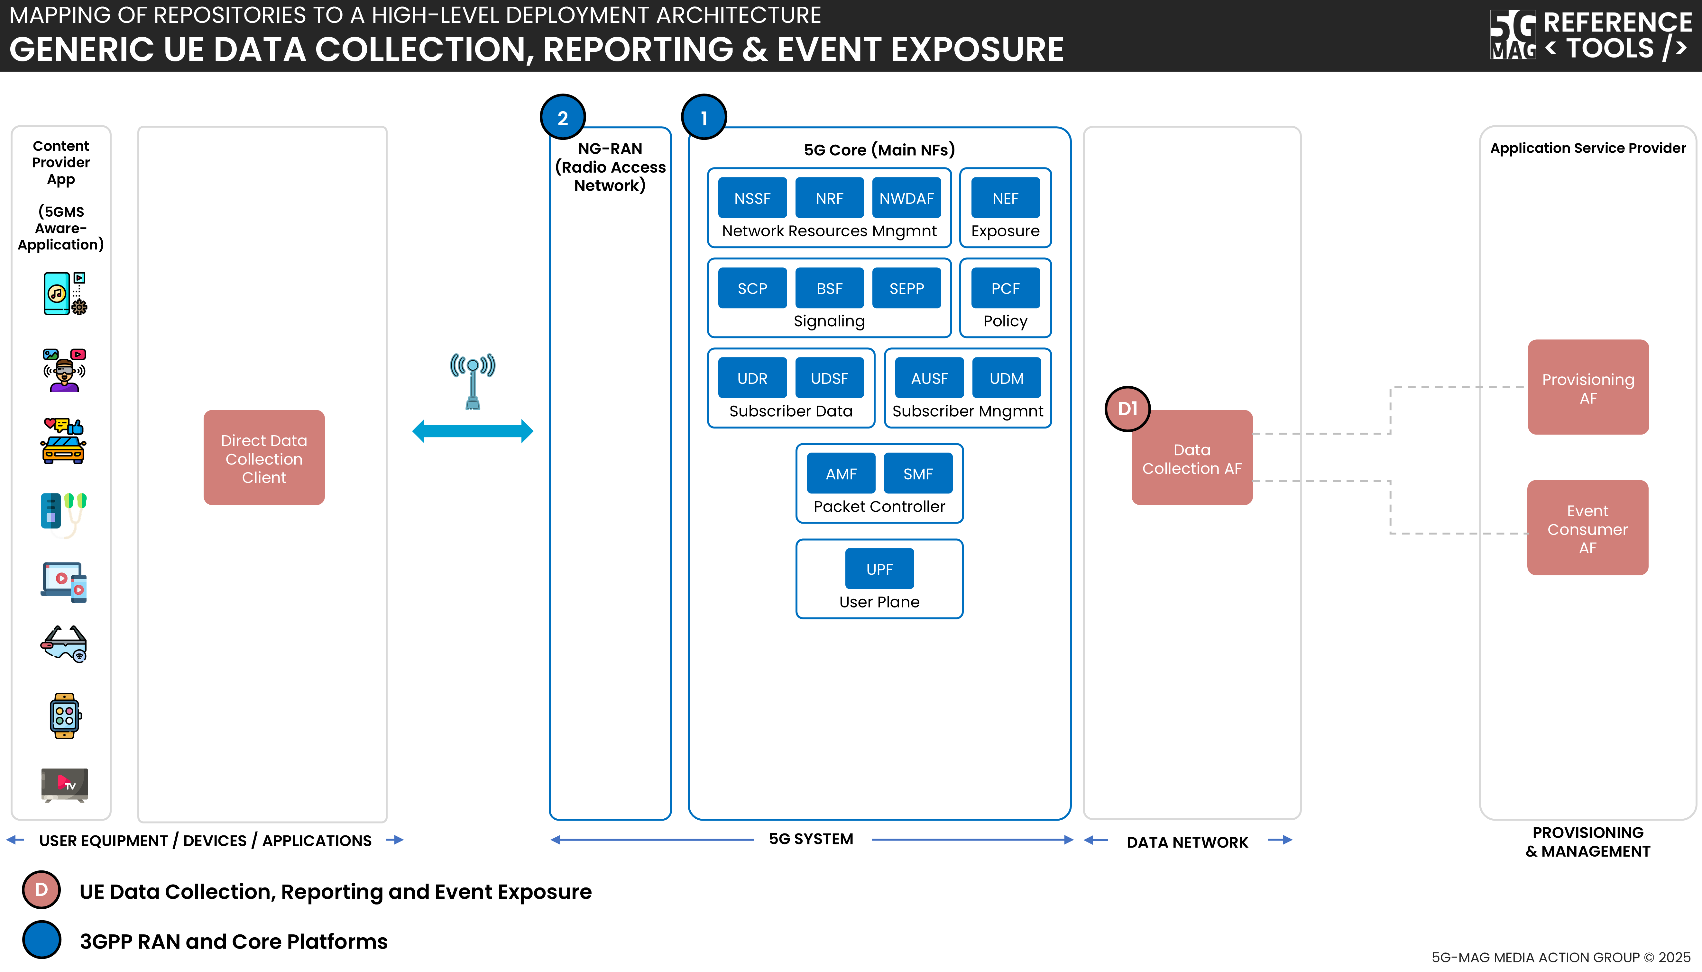
Task: Click the TV screen icon
Action: point(64,784)
